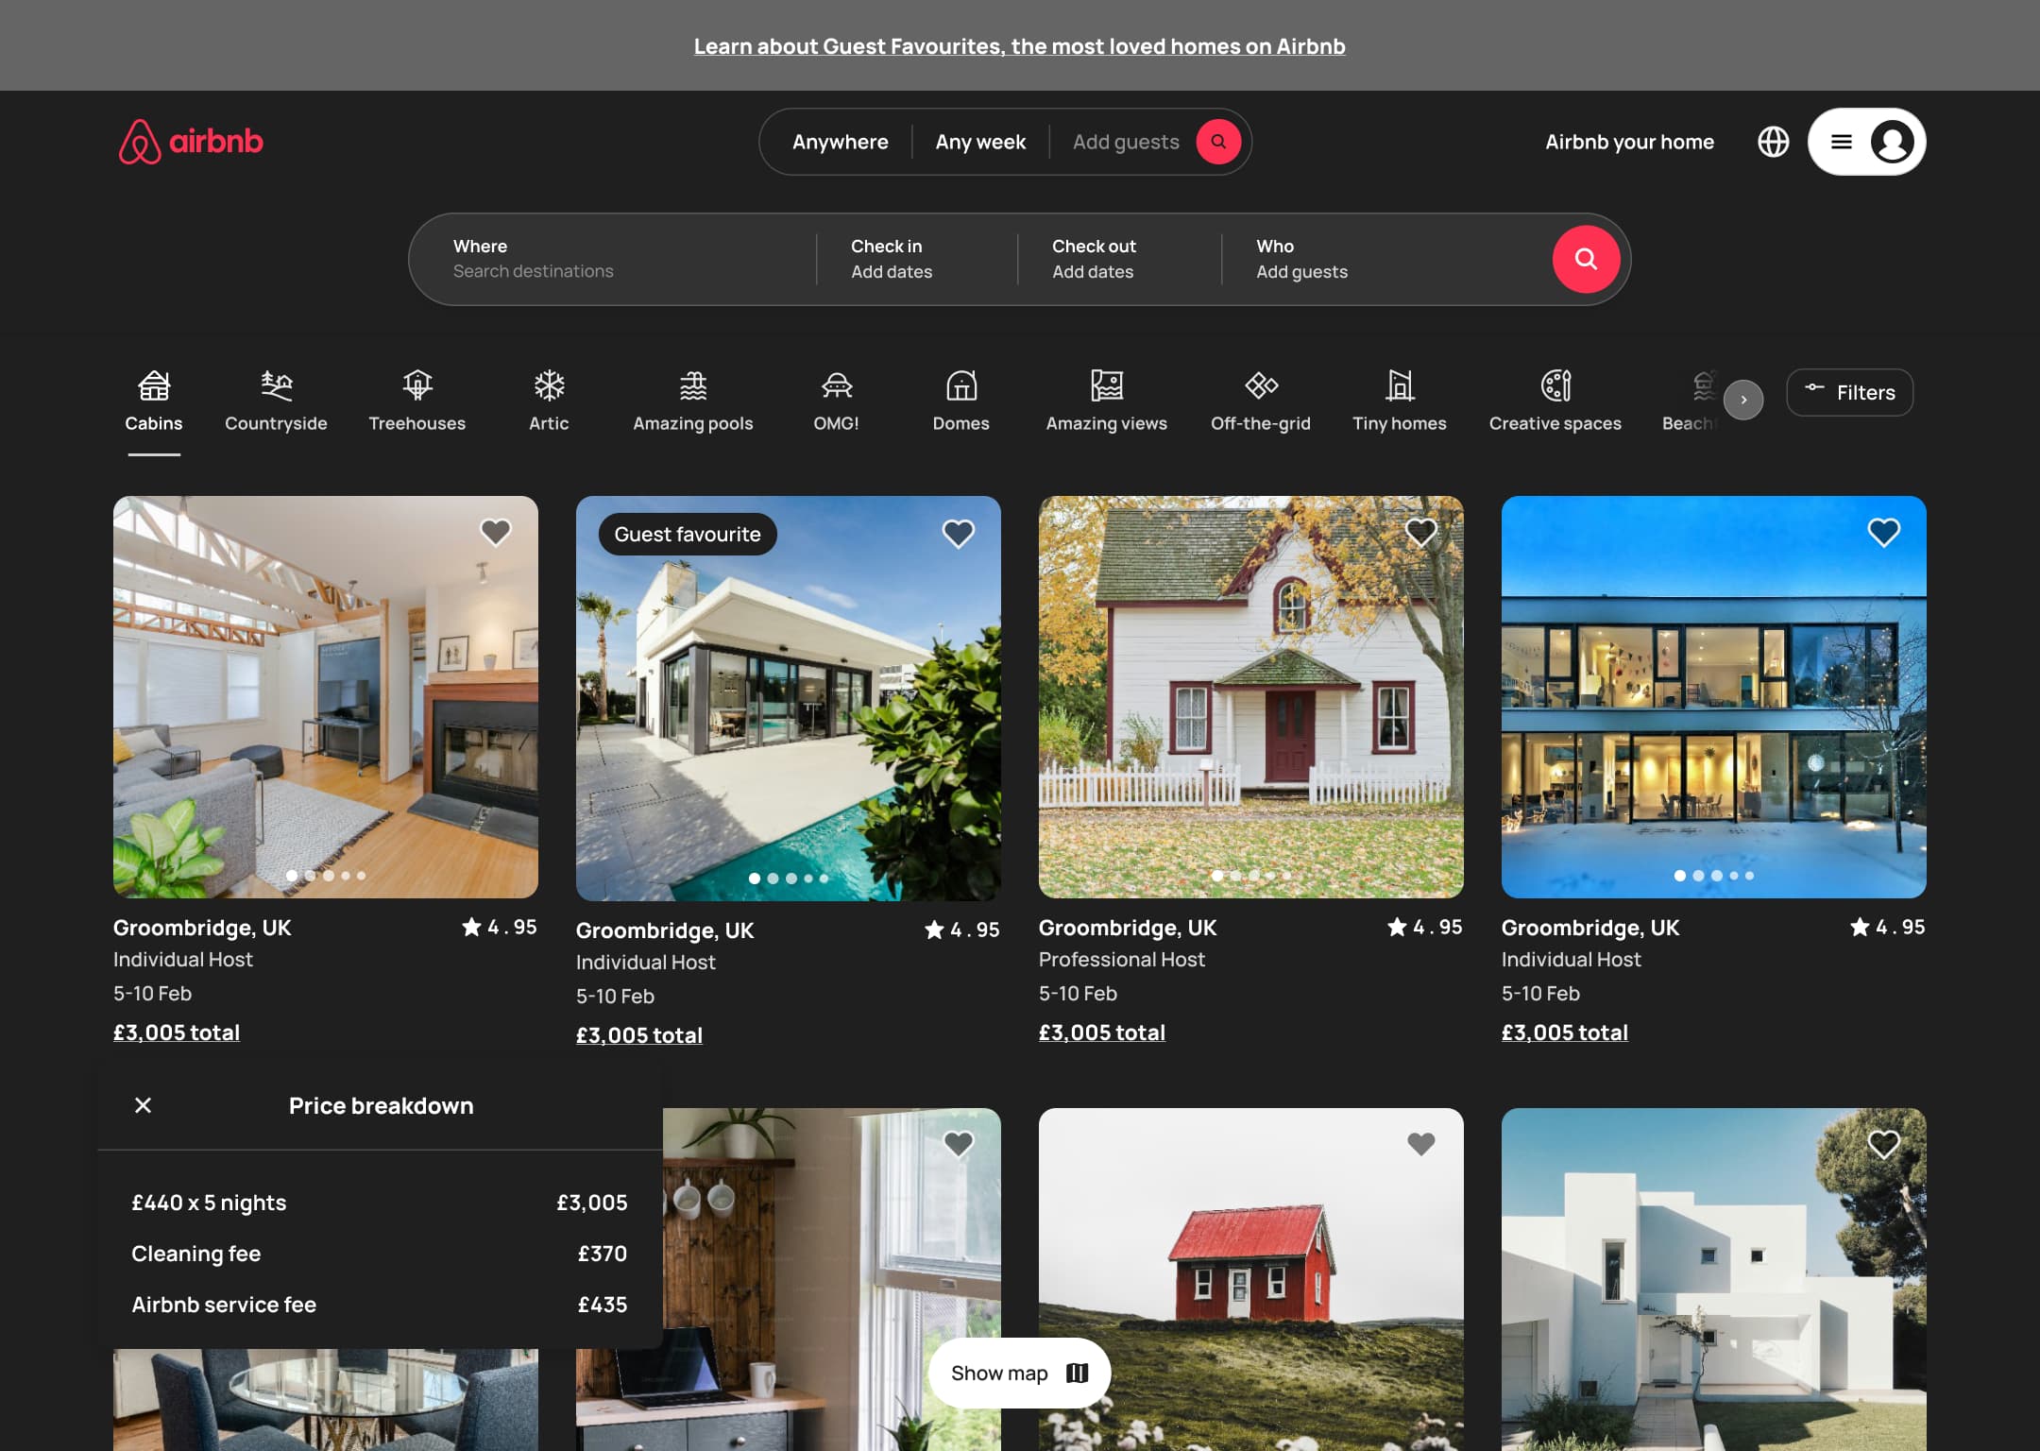
Task: Click the Cleaning fee row
Action: pyautogui.click(x=380, y=1254)
